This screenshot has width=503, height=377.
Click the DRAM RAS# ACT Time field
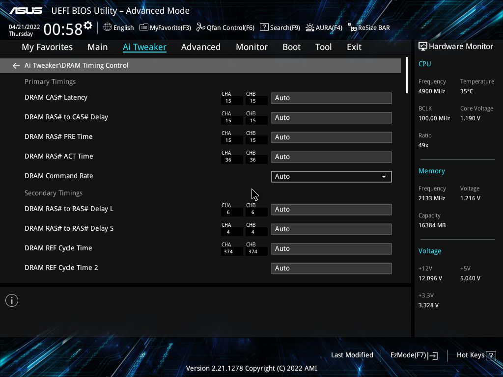point(332,157)
